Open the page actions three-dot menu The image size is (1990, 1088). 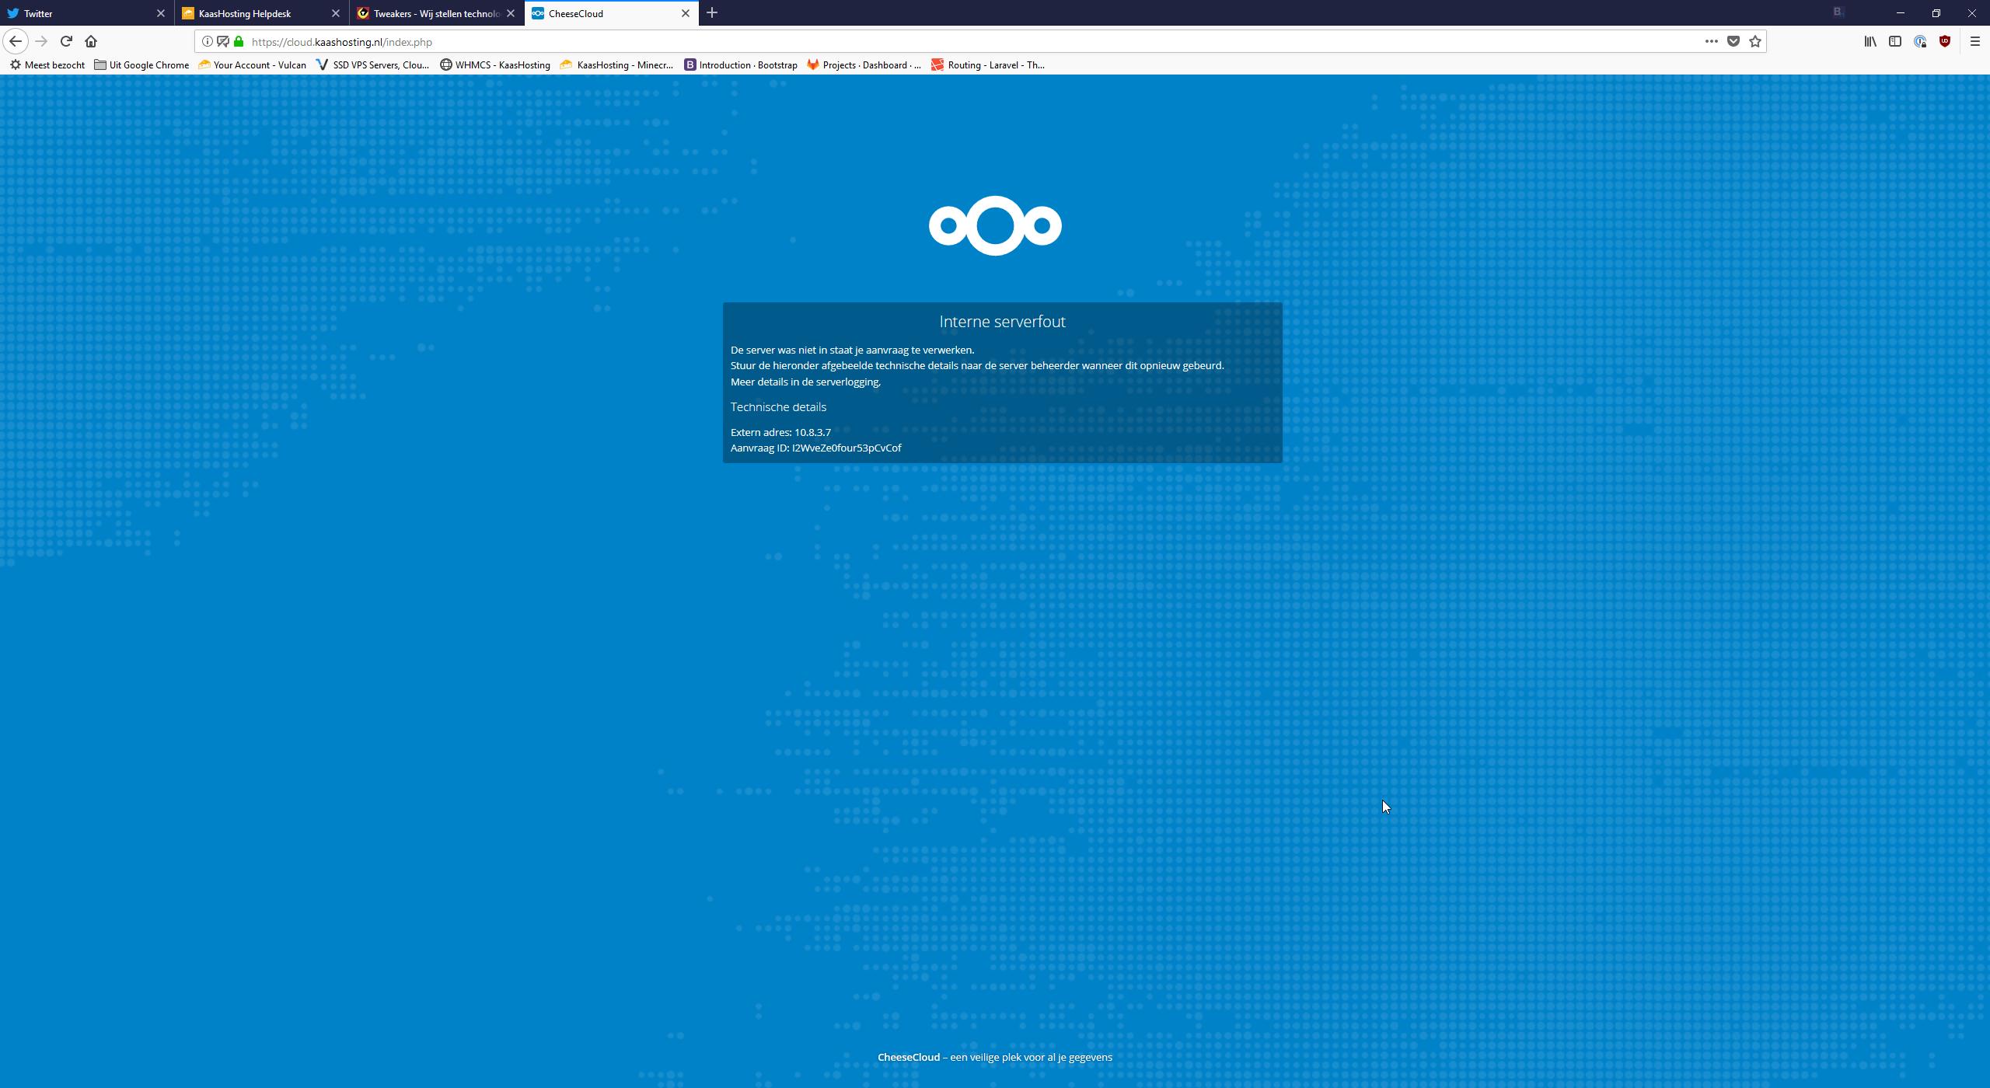1711,41
